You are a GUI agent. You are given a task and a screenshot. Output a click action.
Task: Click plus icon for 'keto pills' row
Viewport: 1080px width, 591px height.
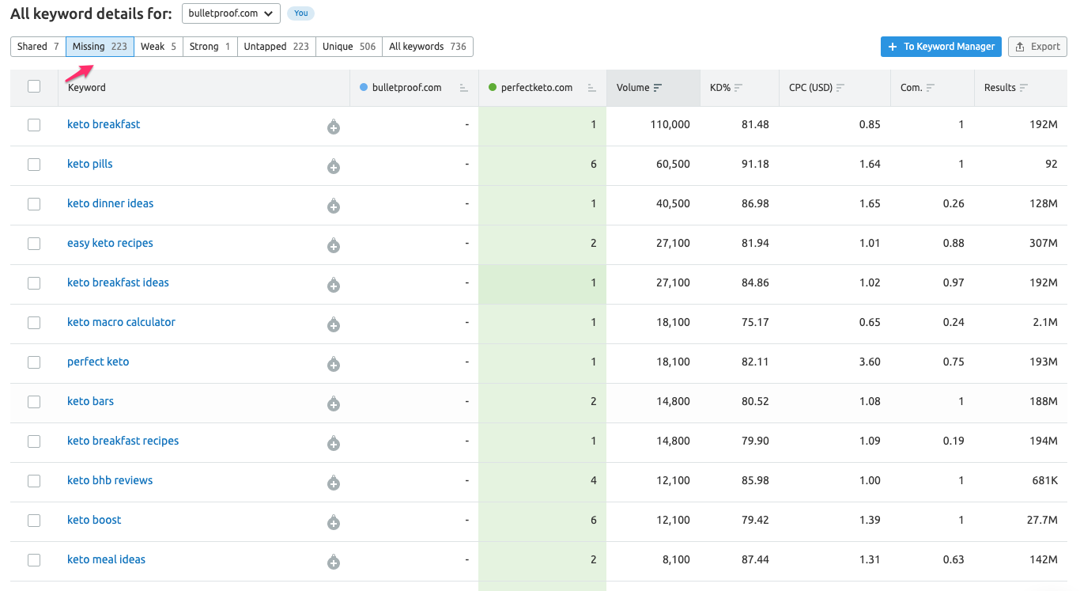point(334,166)
